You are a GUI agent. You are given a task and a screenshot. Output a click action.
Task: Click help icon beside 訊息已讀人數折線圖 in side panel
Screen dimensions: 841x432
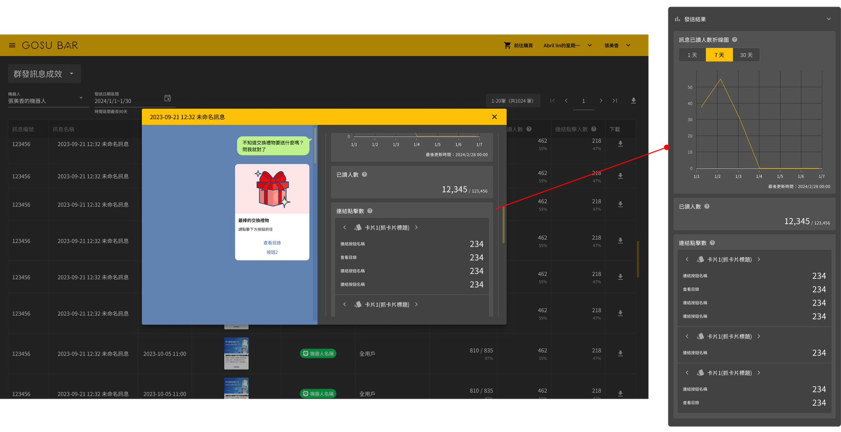coord(735,39)
